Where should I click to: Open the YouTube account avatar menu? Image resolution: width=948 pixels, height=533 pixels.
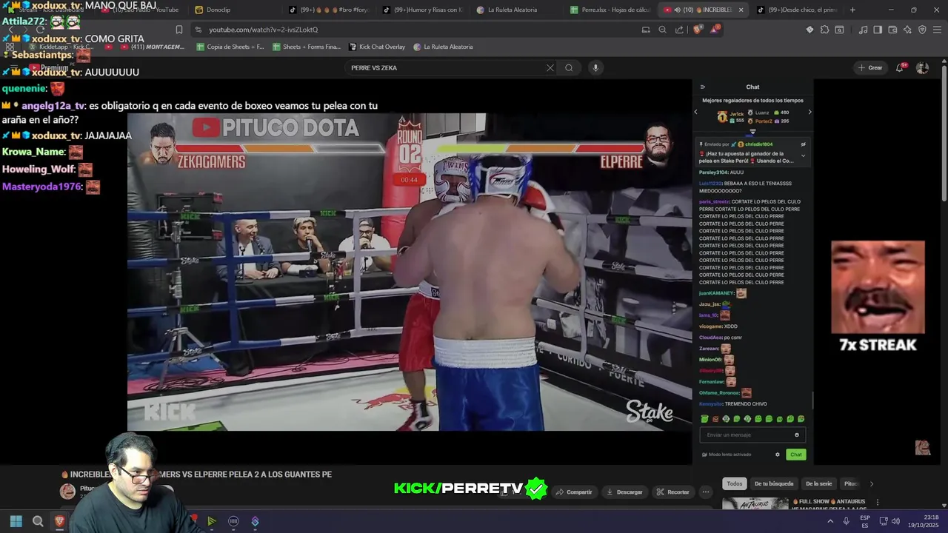(x=922, y=67)
